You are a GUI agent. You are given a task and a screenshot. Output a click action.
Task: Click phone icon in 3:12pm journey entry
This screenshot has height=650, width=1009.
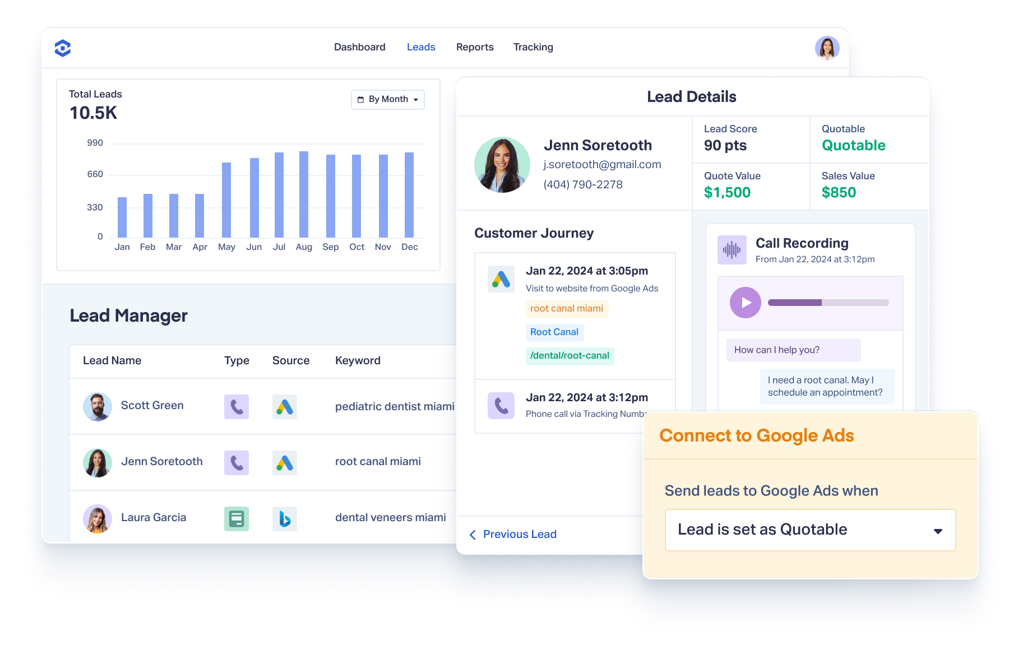[x=501, y=406]
